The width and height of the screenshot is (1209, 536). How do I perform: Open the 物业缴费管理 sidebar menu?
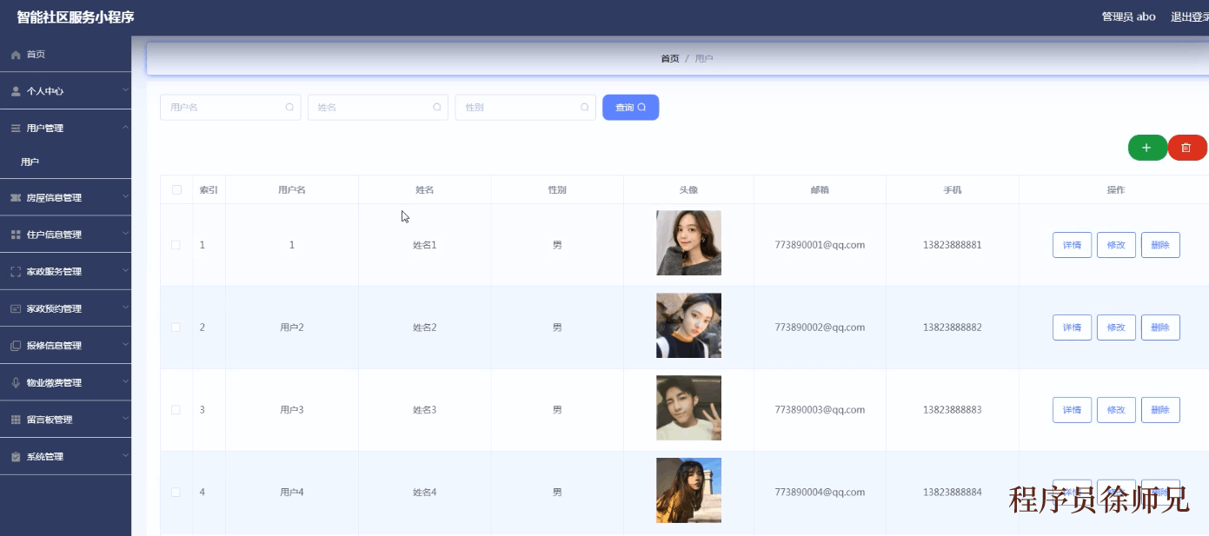pyautogui.click(x=65, y=382)
